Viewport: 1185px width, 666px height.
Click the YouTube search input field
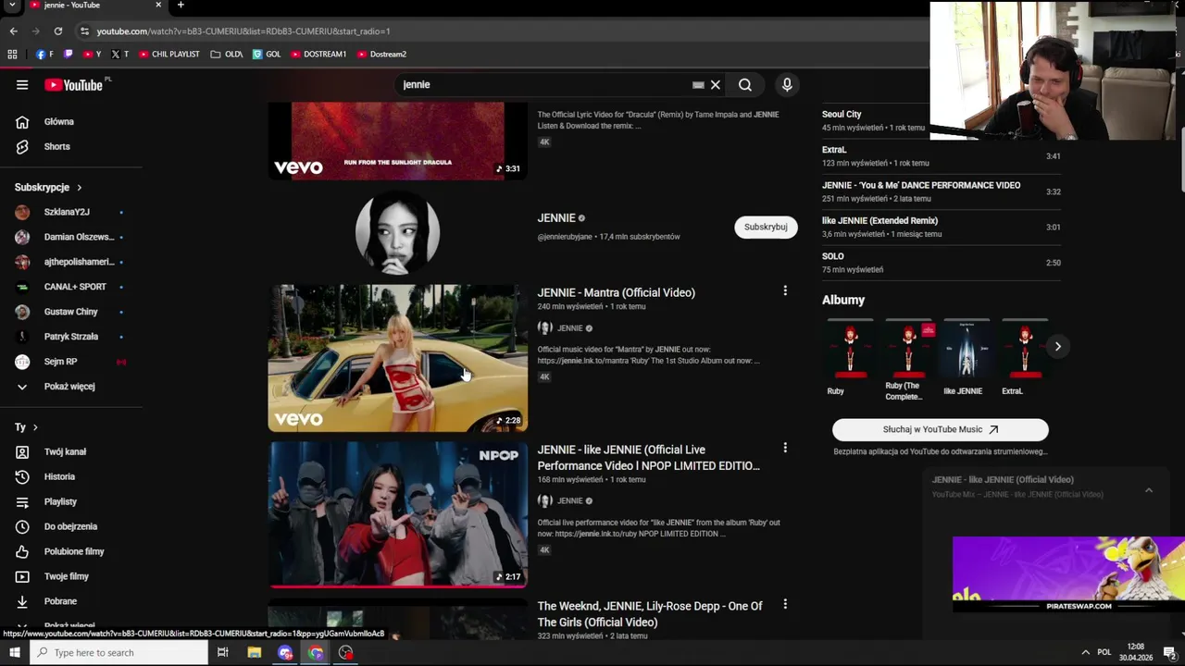(546, 85)
